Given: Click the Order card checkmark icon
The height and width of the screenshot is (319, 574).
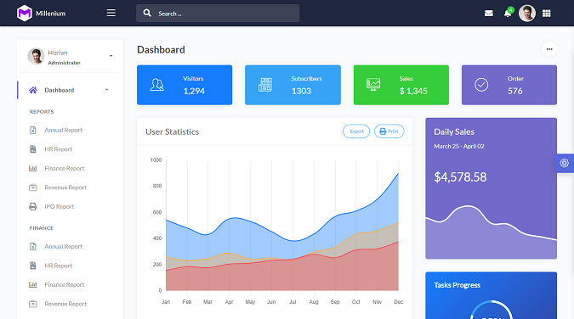Looking at the screenshot, I should point(481,85).
